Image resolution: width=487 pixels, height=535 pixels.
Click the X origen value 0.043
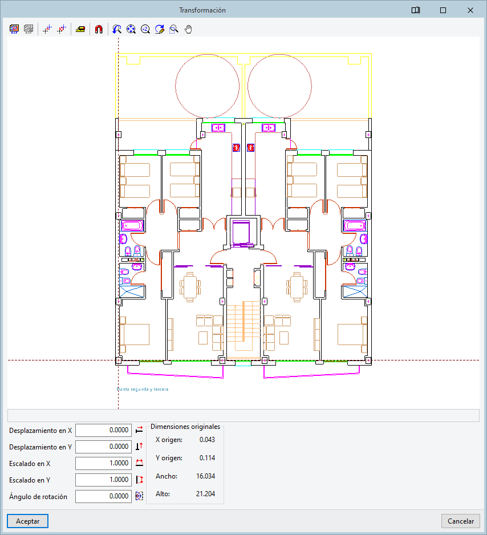pyautogui.click(x=207, y=439)
